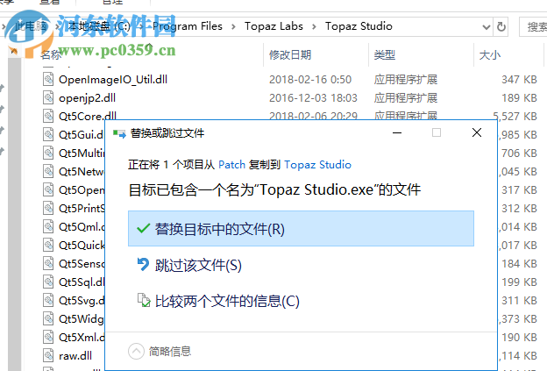Select Qt5Xml file name
This screenshot has width=547, height=371.
pos(82,337)
